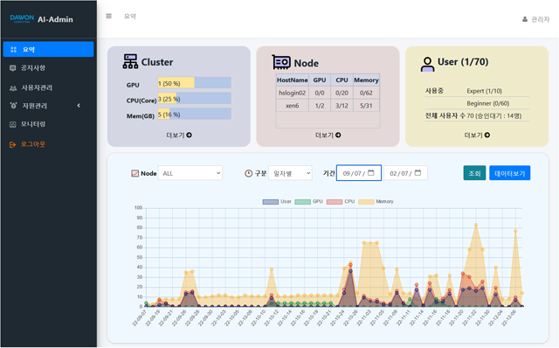Expand the 자원관리 submenu chevron
Image resolution: width=559 pixels, height=348 pixels.
click(x=79, y=105)
